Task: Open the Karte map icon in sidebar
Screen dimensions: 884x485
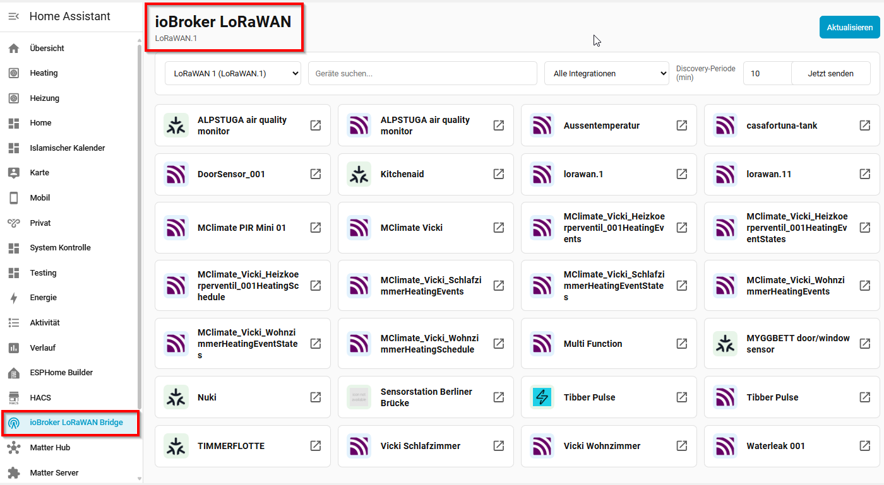Action: (x=13, y=173)
